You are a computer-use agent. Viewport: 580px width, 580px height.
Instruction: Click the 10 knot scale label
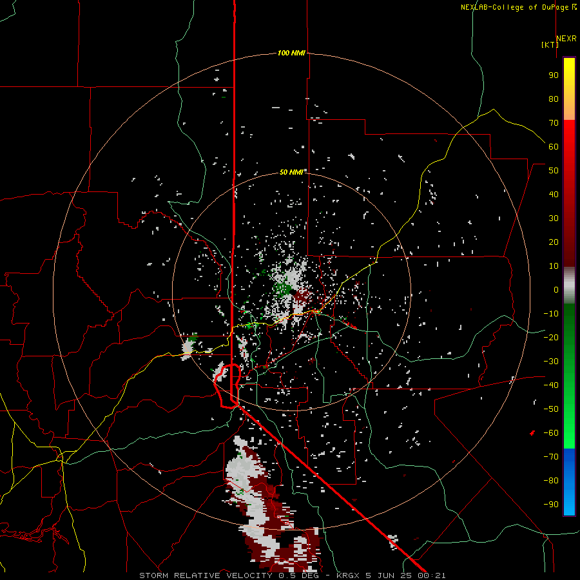[554, 266]
